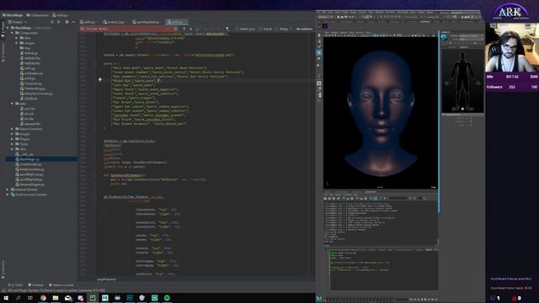The height and width of the screenshot is (303, 539).
Task: Open Photoshop from the taskbar
Action: (x=130, y=298)
